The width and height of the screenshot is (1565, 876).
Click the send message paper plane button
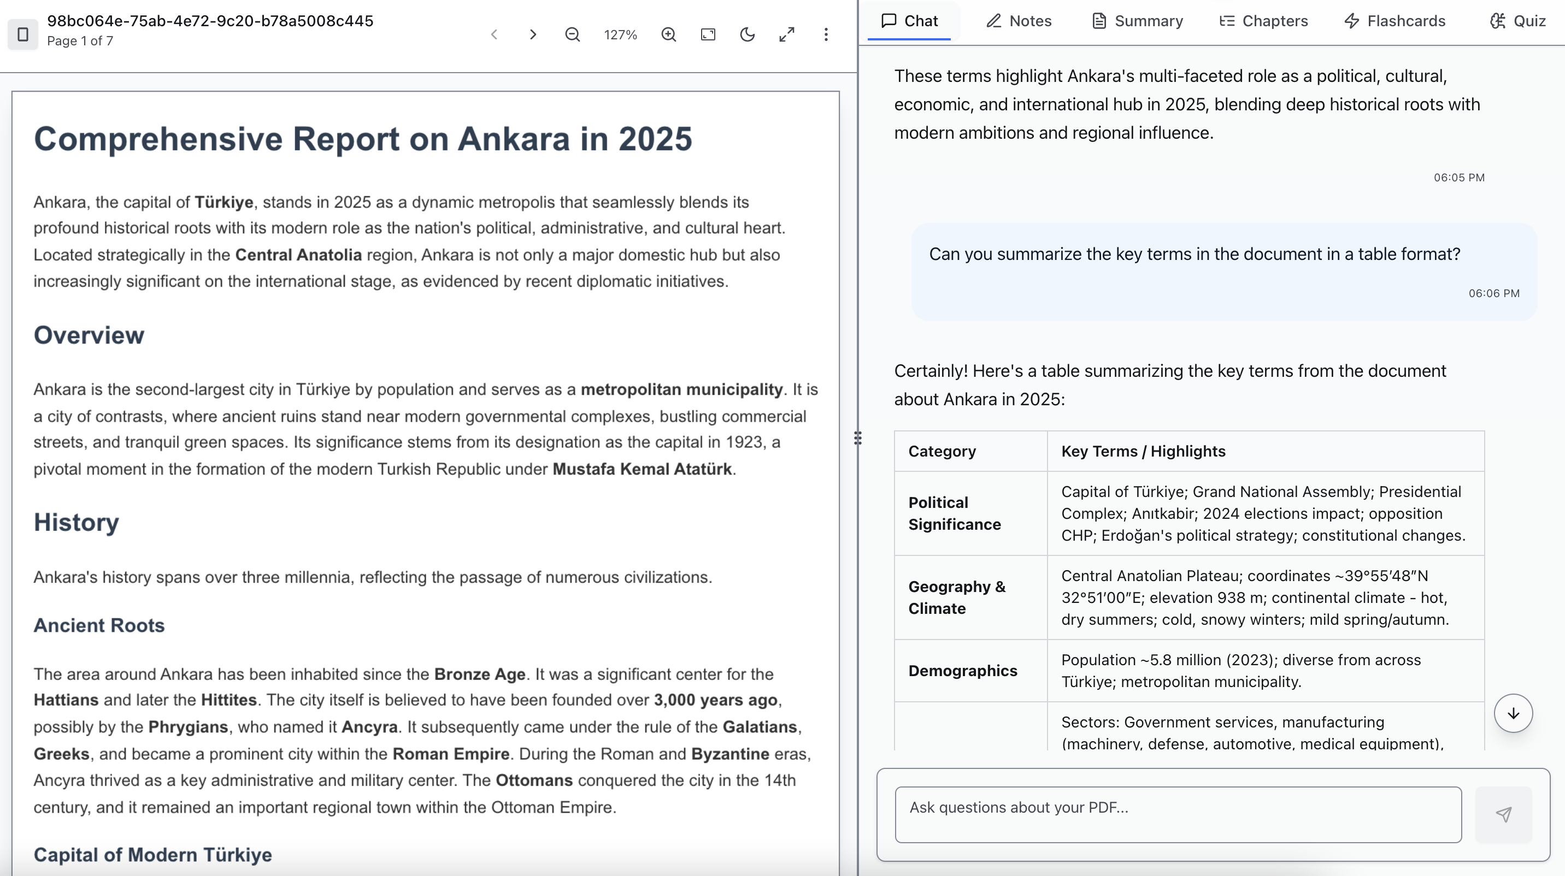click(1504, 815)
